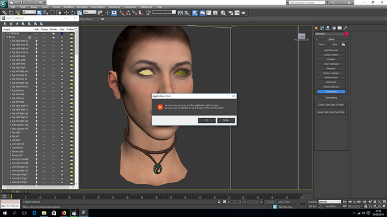Open the Material Editor icon
This screenshot has width=387, height=217.
(223, 13)
